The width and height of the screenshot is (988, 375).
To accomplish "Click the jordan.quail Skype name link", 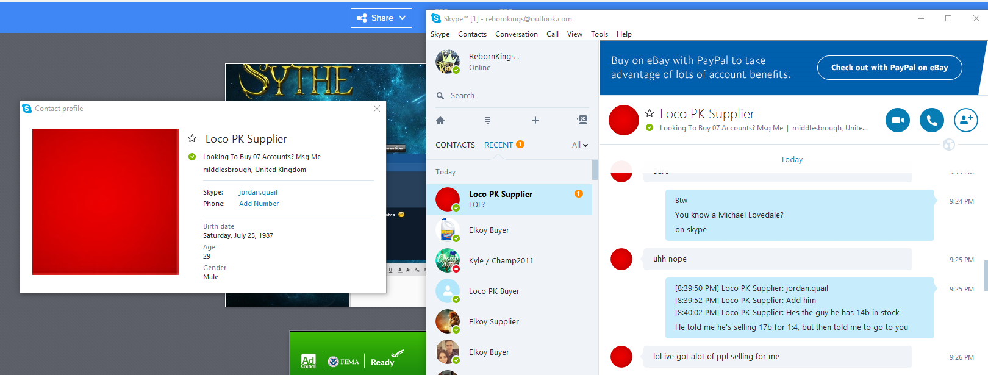I will tap(258, 192).
